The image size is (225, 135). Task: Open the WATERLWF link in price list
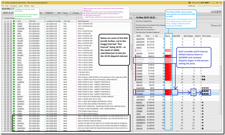140,105
